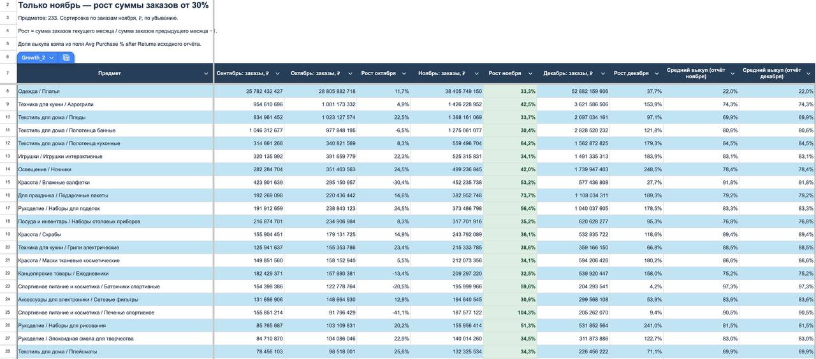Select 'Аксессуары для электроники / Сетевые фильтры'
The width and height of the screenshot is (816, 359).
point(115,300)
